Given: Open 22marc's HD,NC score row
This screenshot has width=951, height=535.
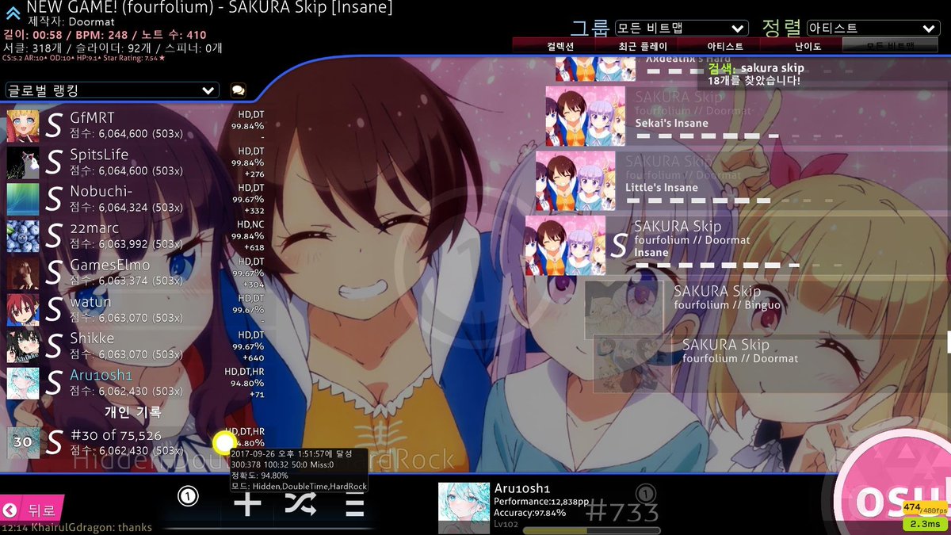Looking at the screenshot, I should click(135, 236).
